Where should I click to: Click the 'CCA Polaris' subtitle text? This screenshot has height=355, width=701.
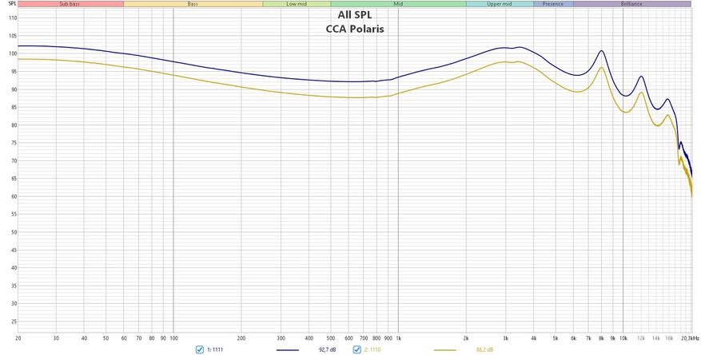point(355,30)
